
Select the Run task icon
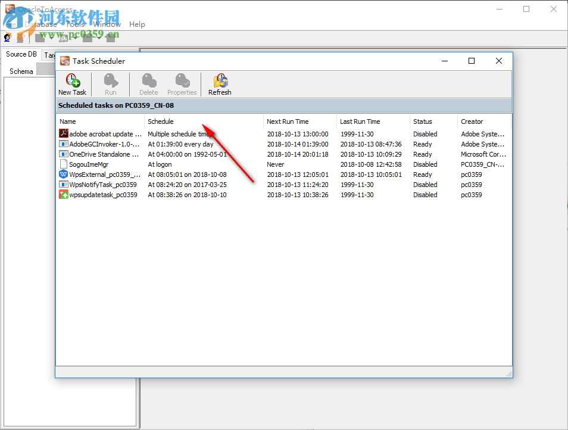tap(110, 84)
